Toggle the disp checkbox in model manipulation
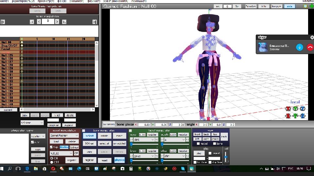The width and height of the screenshot is (314, 176). (51, 147)
